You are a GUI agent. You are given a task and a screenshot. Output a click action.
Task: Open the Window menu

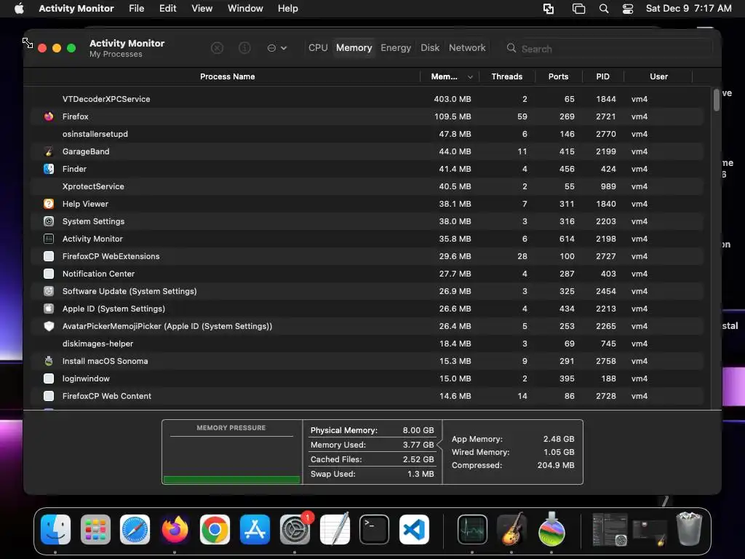click(x=245, y=8)
